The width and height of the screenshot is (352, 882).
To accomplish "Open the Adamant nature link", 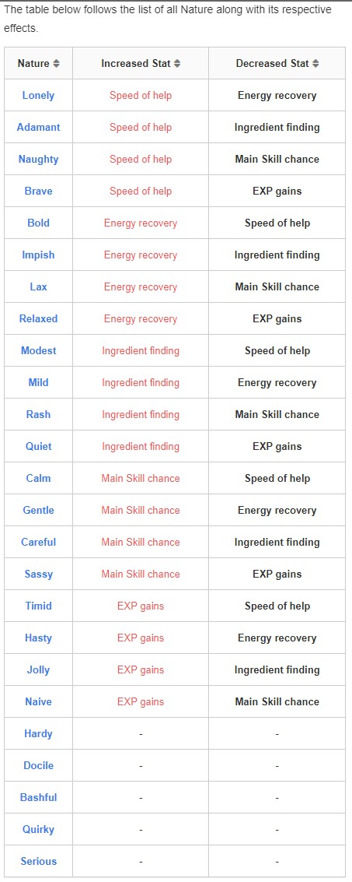I will 38,127.
